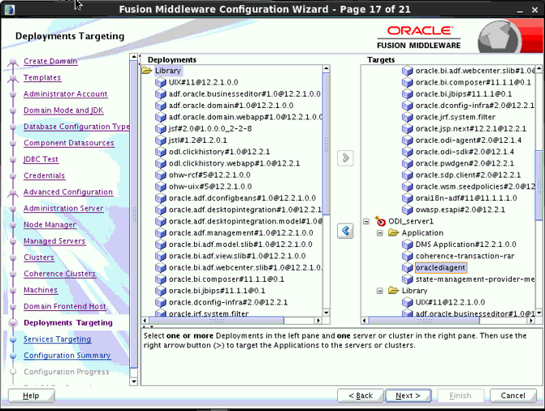Go to Create Domain step
The width and height of the screenshot is (545, 411).
pos(50,61)
